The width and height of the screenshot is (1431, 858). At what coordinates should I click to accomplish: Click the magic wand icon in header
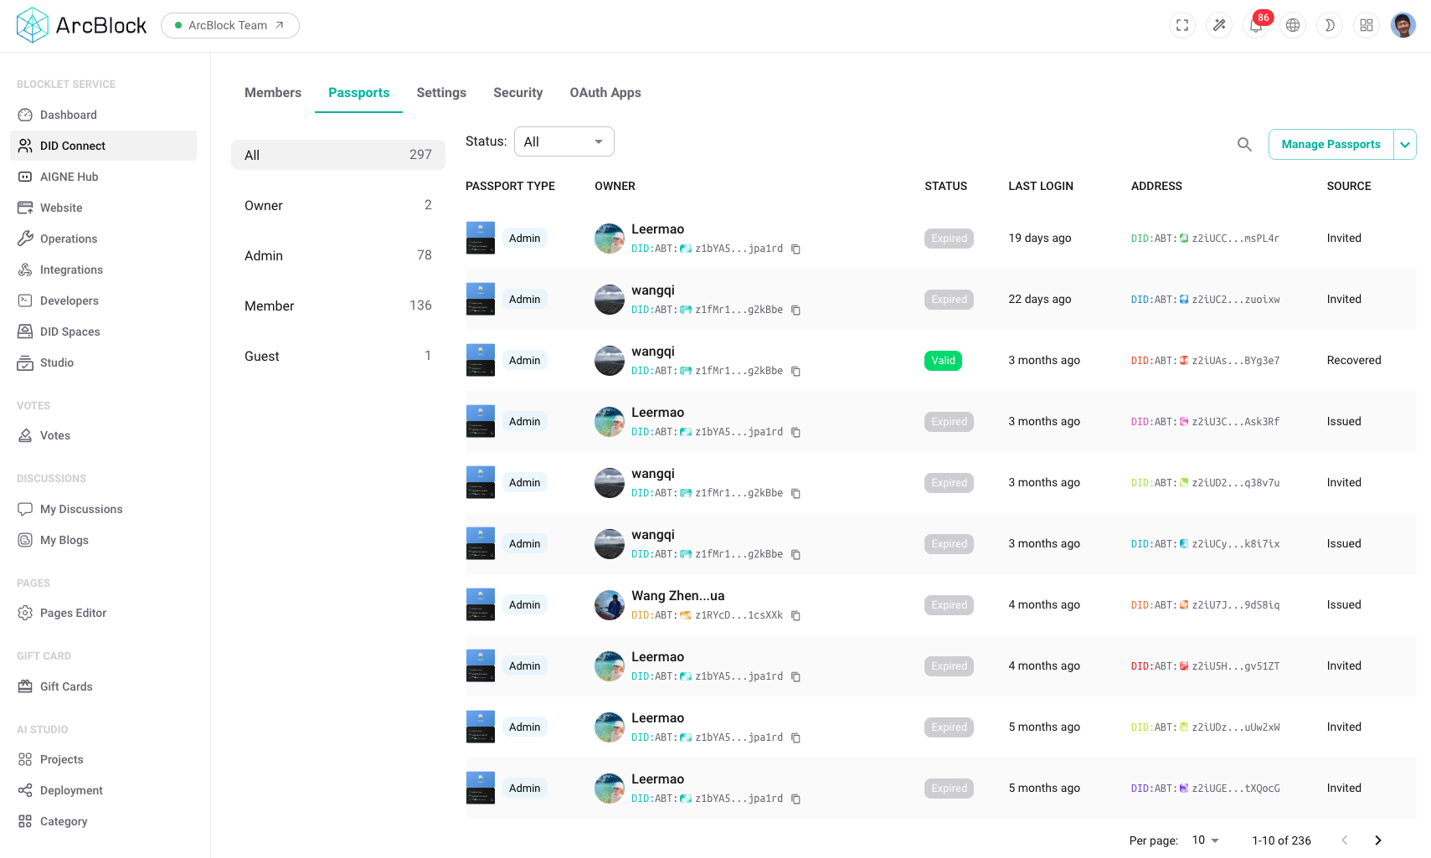pyautogui.click(x=1219, y=25)
